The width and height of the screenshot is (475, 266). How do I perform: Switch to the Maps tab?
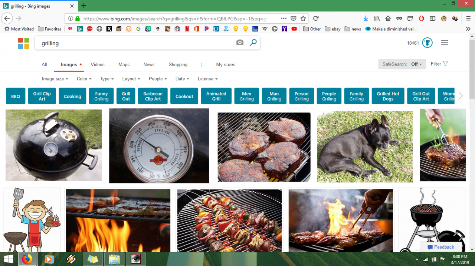(x=124, y=64)
